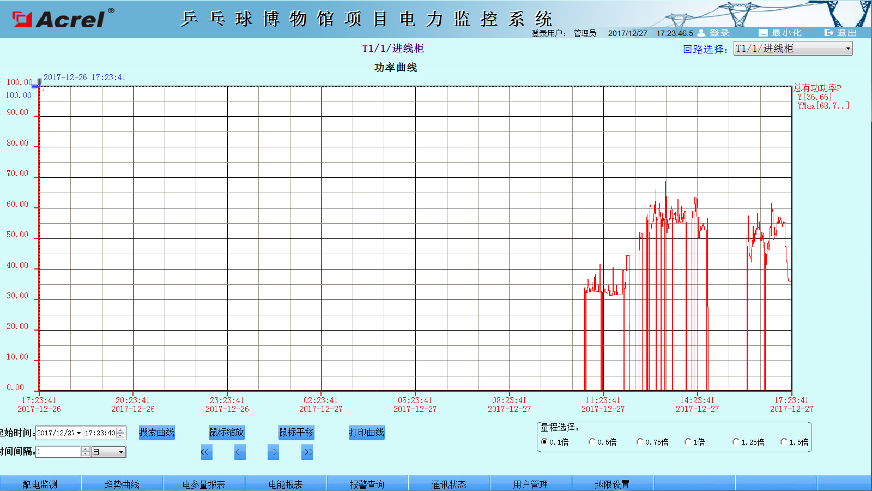Click the time interval input field

[58, 452]
